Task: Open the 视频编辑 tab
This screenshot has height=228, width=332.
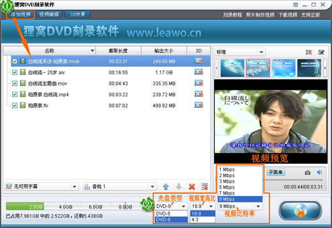Action: click(49, 14)
